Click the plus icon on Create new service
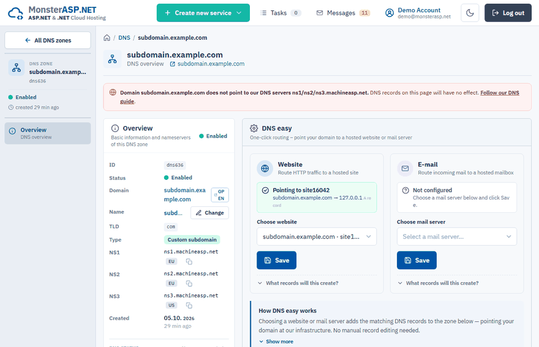The height and width of the screenshot is (347, 539). pyautogui.click(x=167, y=13)
